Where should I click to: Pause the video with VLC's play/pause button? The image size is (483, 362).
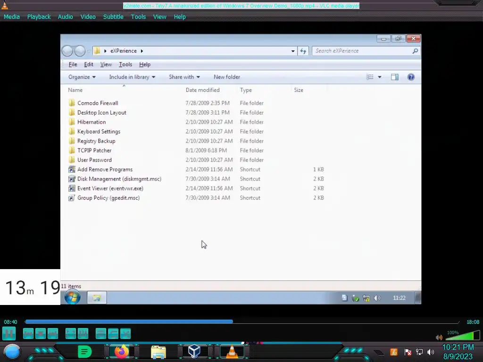click(9, 333)
